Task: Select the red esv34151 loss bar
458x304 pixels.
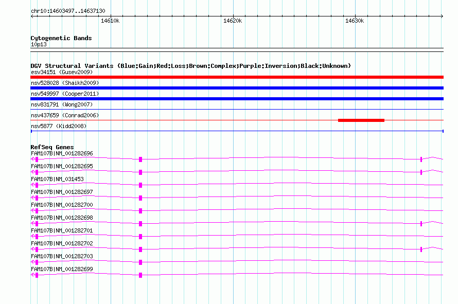Action: coord(237,77)
